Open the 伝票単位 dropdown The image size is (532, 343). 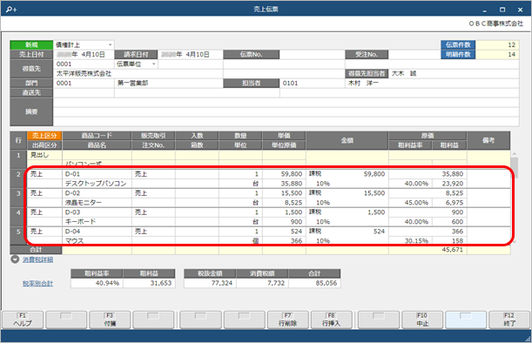click(x=136, y=64)
